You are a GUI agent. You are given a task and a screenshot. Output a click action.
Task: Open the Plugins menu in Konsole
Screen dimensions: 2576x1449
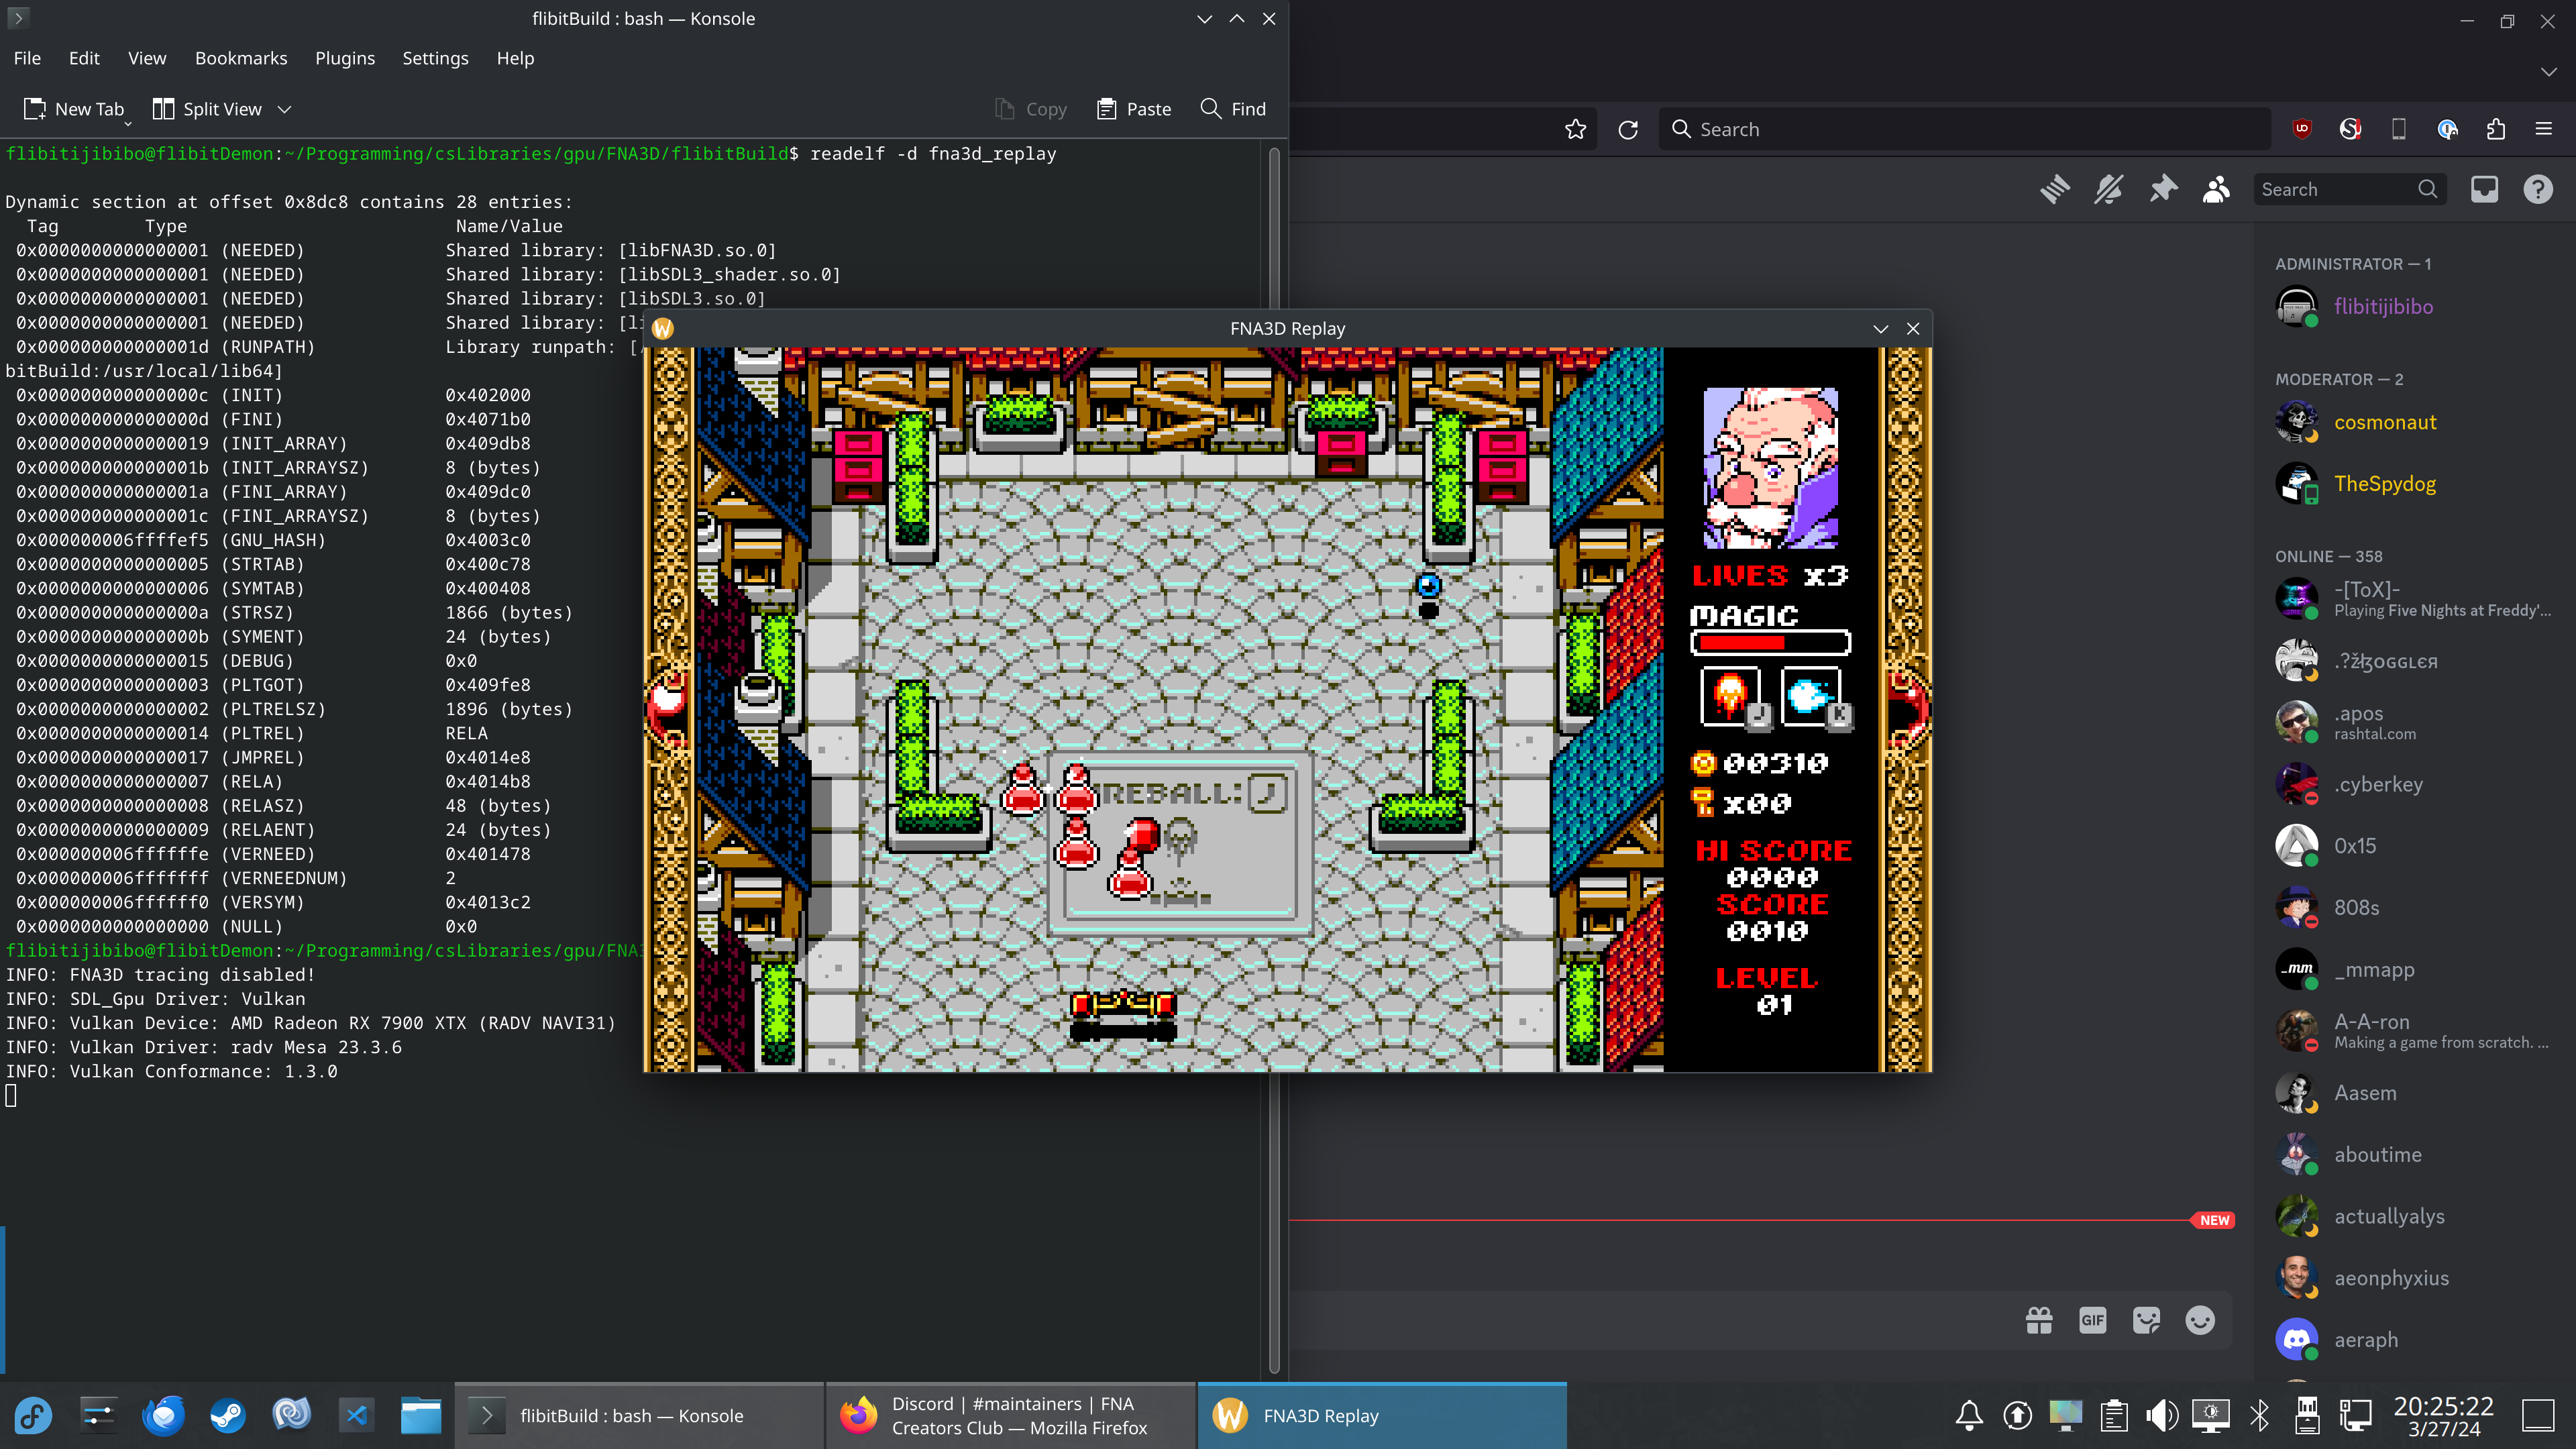[344, 58]
